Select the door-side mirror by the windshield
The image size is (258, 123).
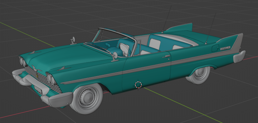coord(115,56)
